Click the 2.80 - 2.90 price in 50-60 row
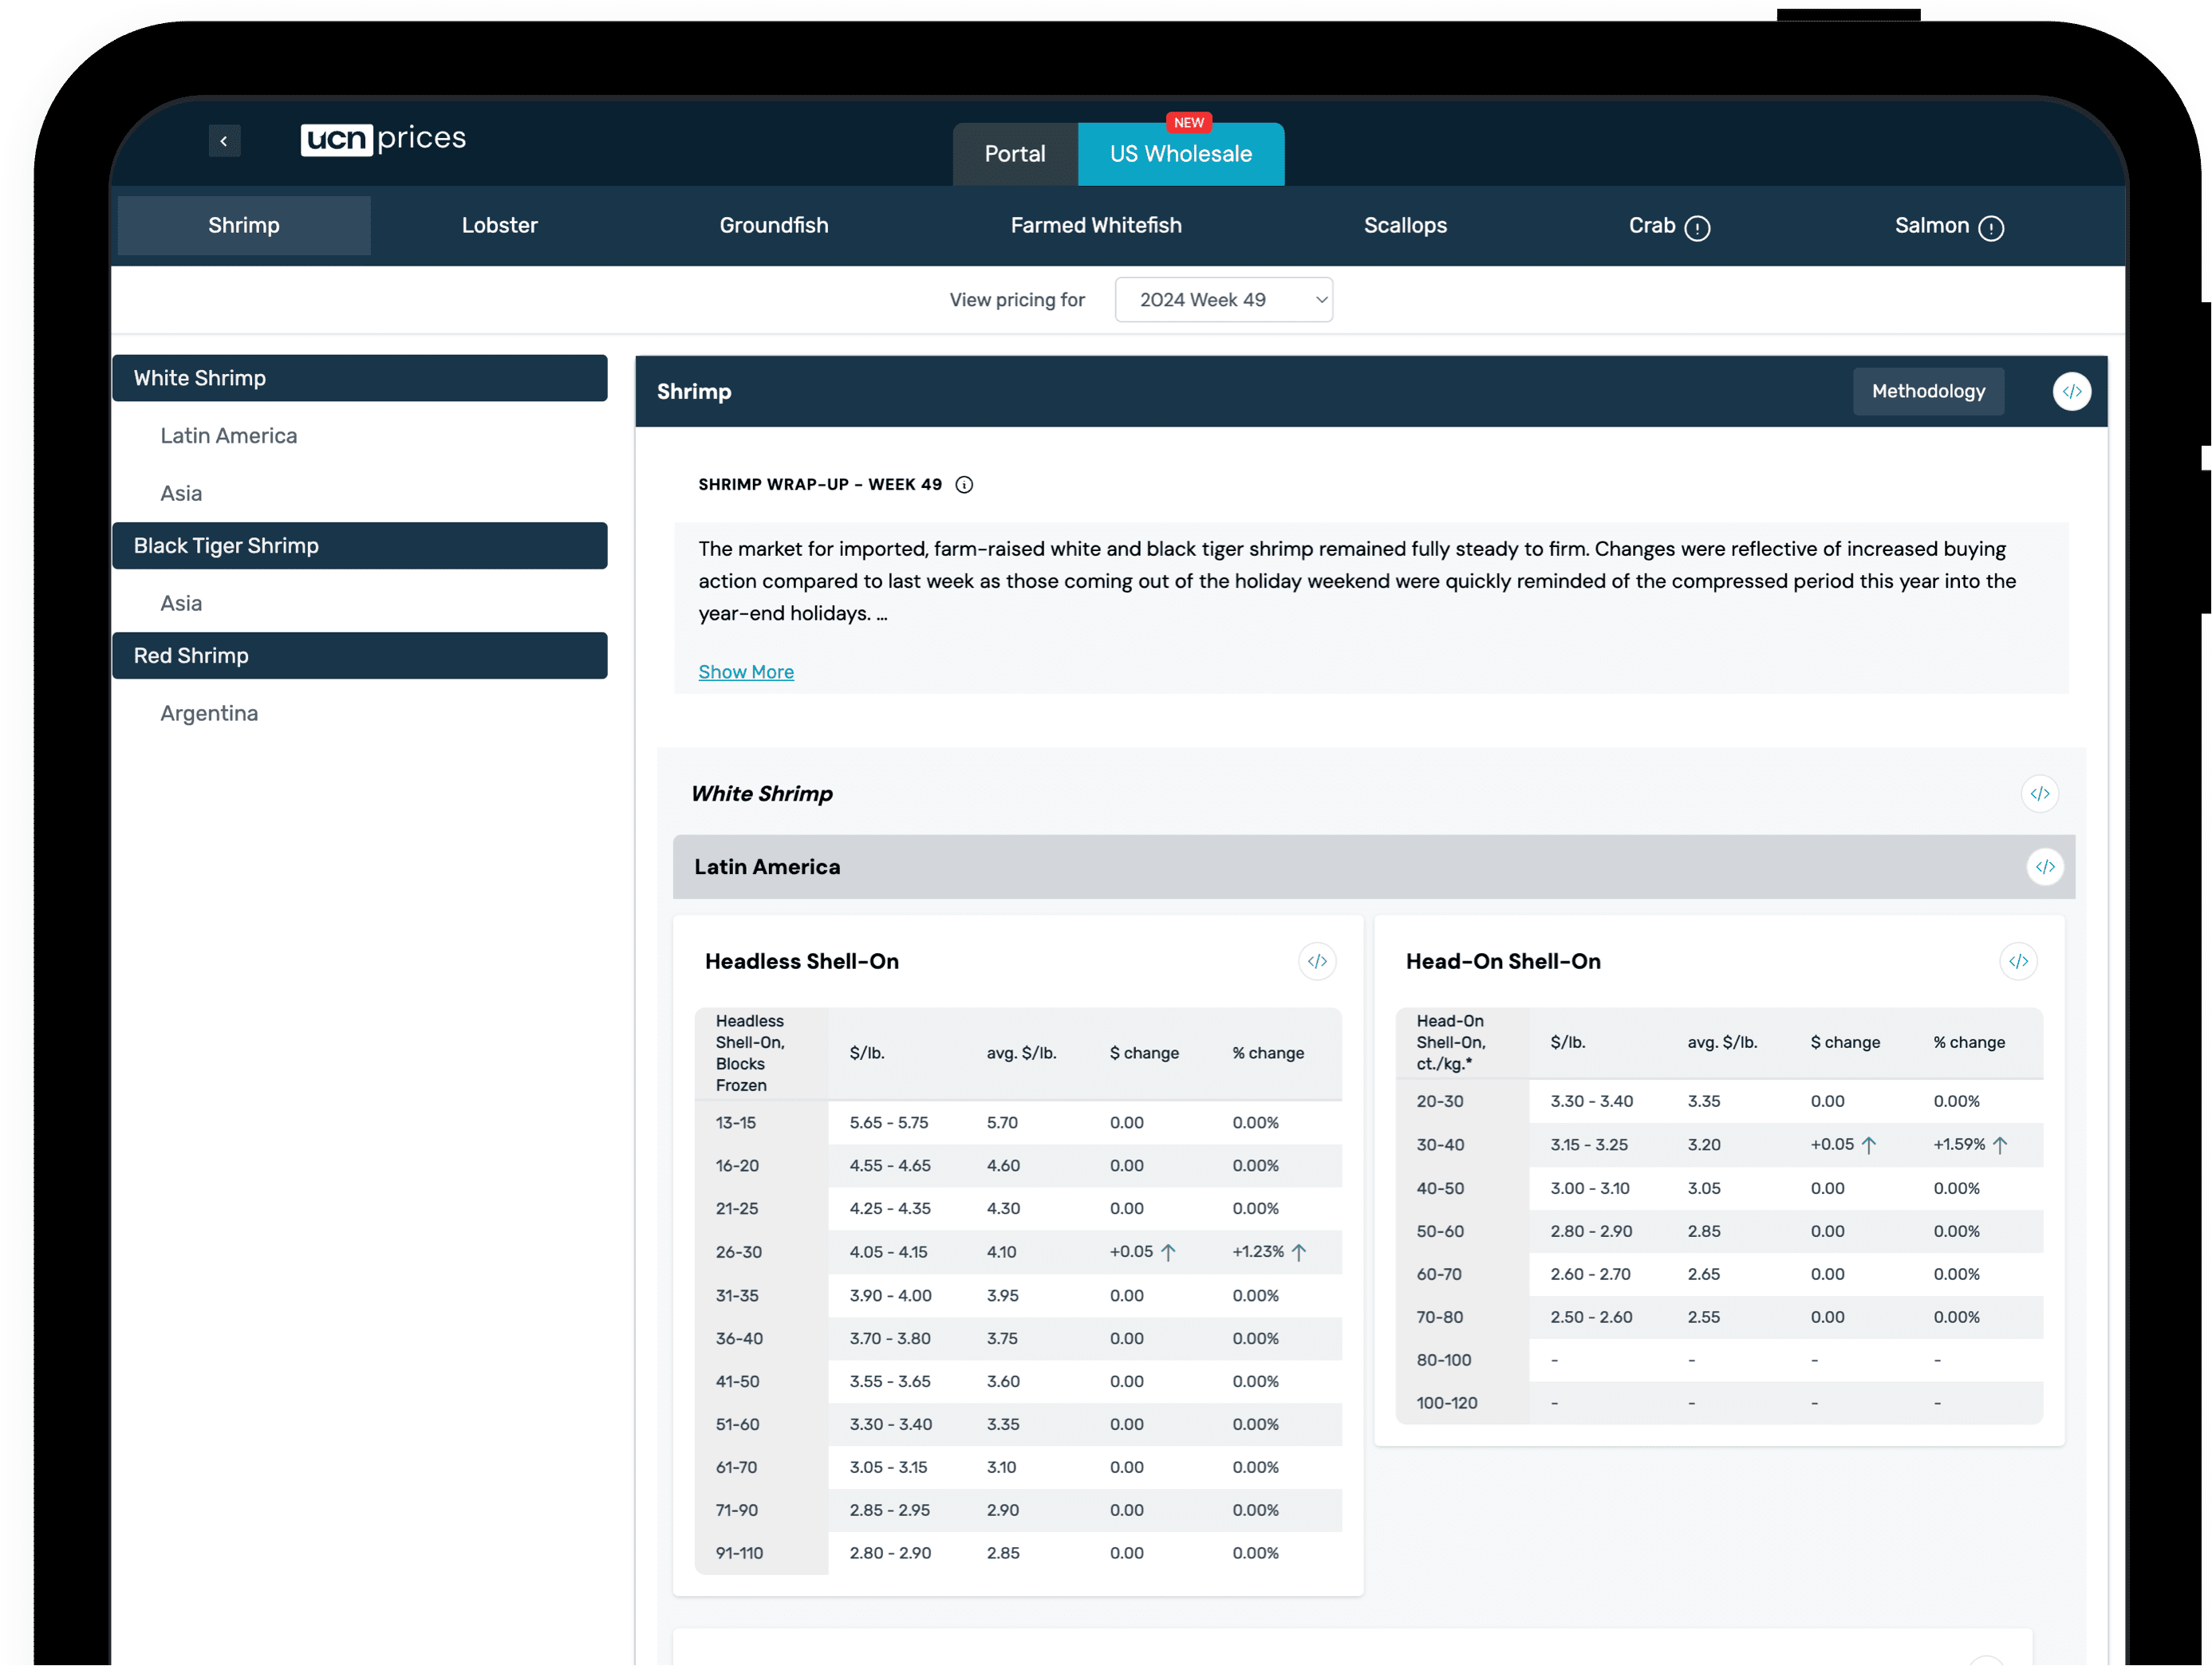This screenshot has height=1666, width=2212. [1590, 1232]
